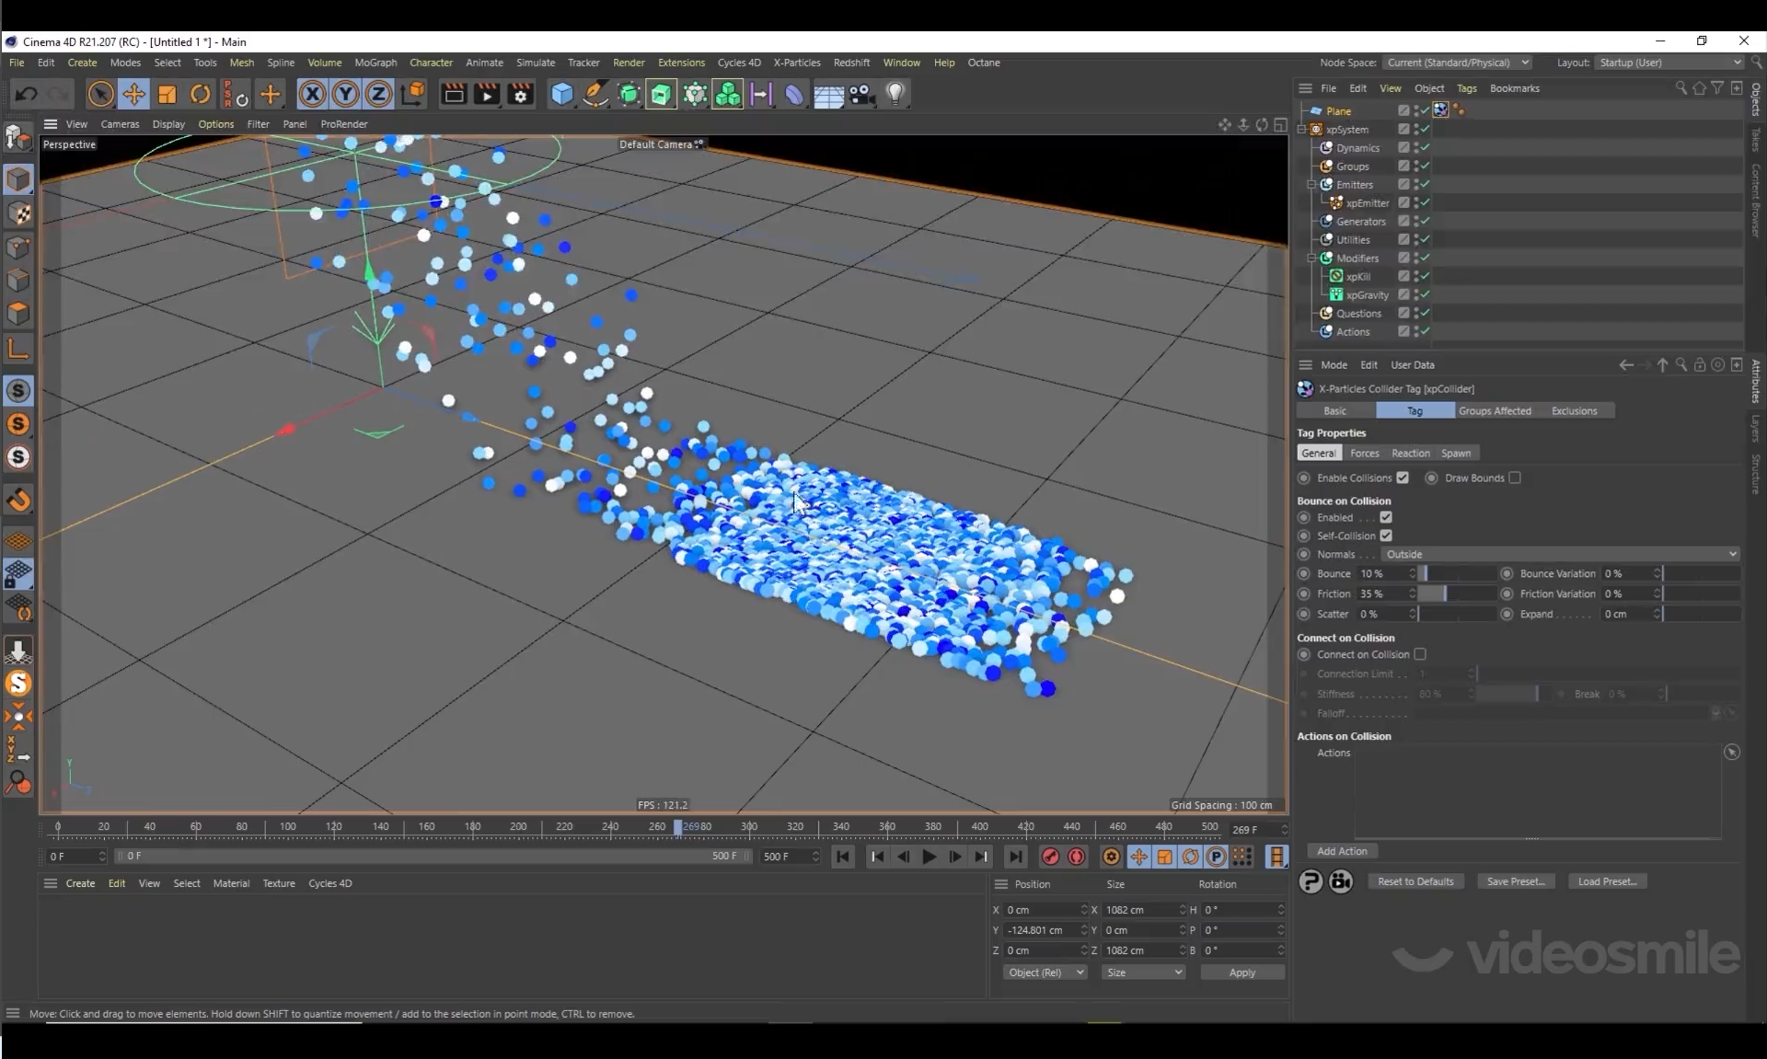1767x1059 pixels.
Task: Toggle the X axis lock icon
Action: pyautogui.click(x=312, y=94)
